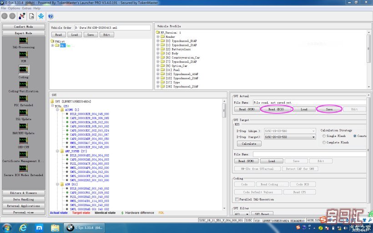This screenshot has width=373, height=233.
Task: Open the VCM module icon
Action: [23, 55]
